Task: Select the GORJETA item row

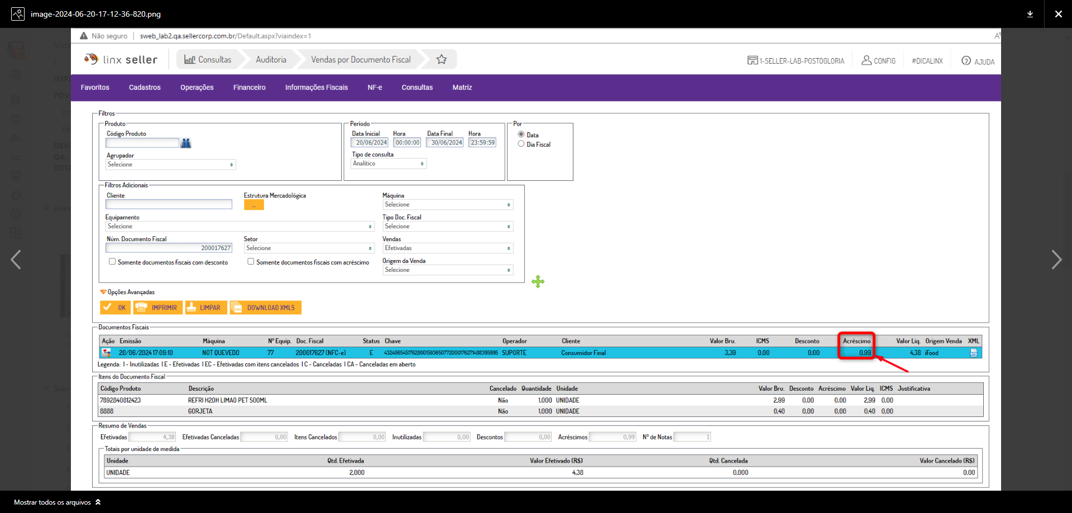Action: (540, 411)
